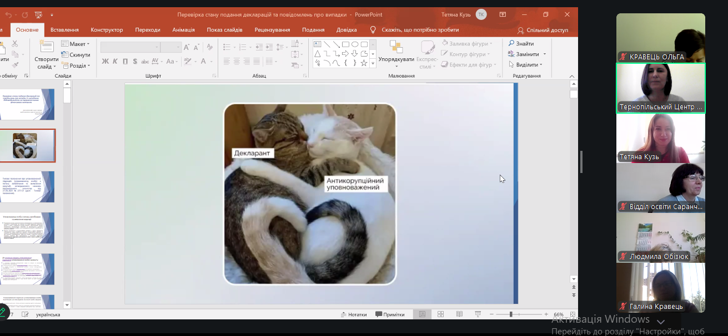Open the Виділити (Select) dropdown
728x336 pixels.
pos(525,65)
